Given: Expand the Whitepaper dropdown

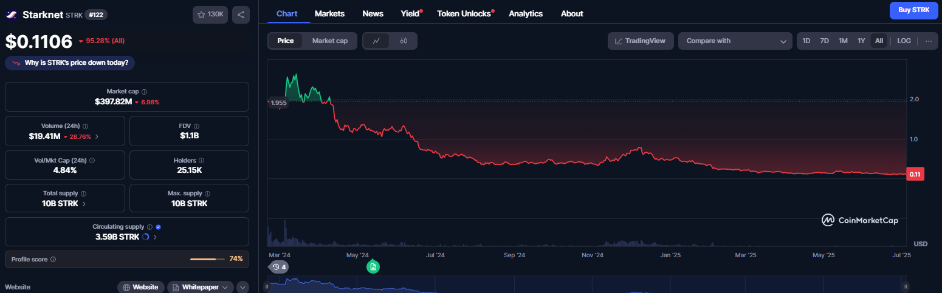Looking at the screenshot, I should point(201,287).
